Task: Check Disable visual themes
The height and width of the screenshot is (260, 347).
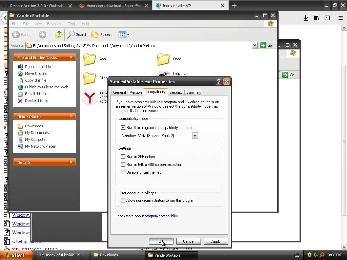Action: [123, 172]
